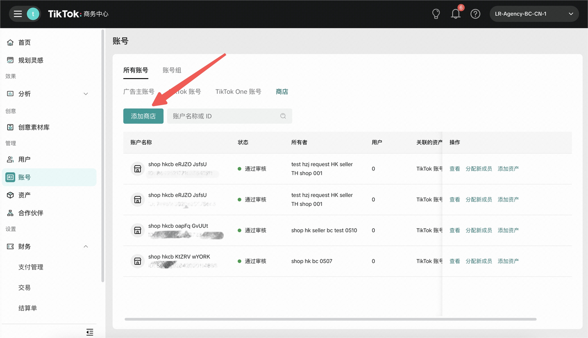Image resolution: width=588 pixels, height=338 pixels.
Task: Click the table horizontal scrollbar
Action: pos(330,319)
